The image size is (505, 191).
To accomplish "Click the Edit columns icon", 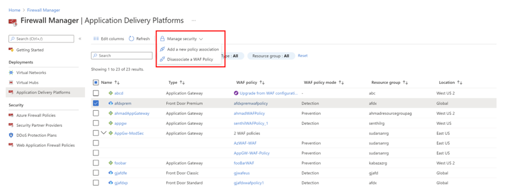I will click(96, 39).
